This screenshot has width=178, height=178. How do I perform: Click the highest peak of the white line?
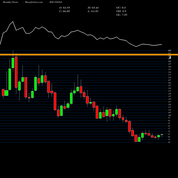(x=13, y=22)
